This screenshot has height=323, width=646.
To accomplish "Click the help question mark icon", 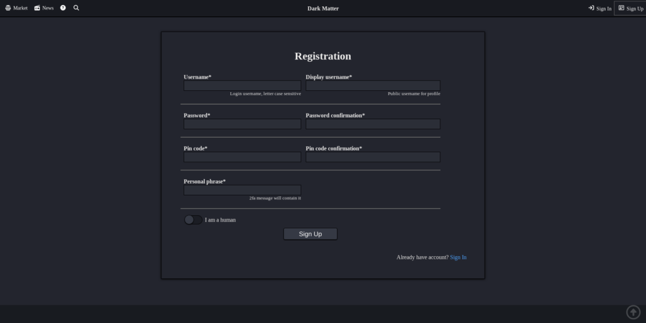I will point(63,8).
